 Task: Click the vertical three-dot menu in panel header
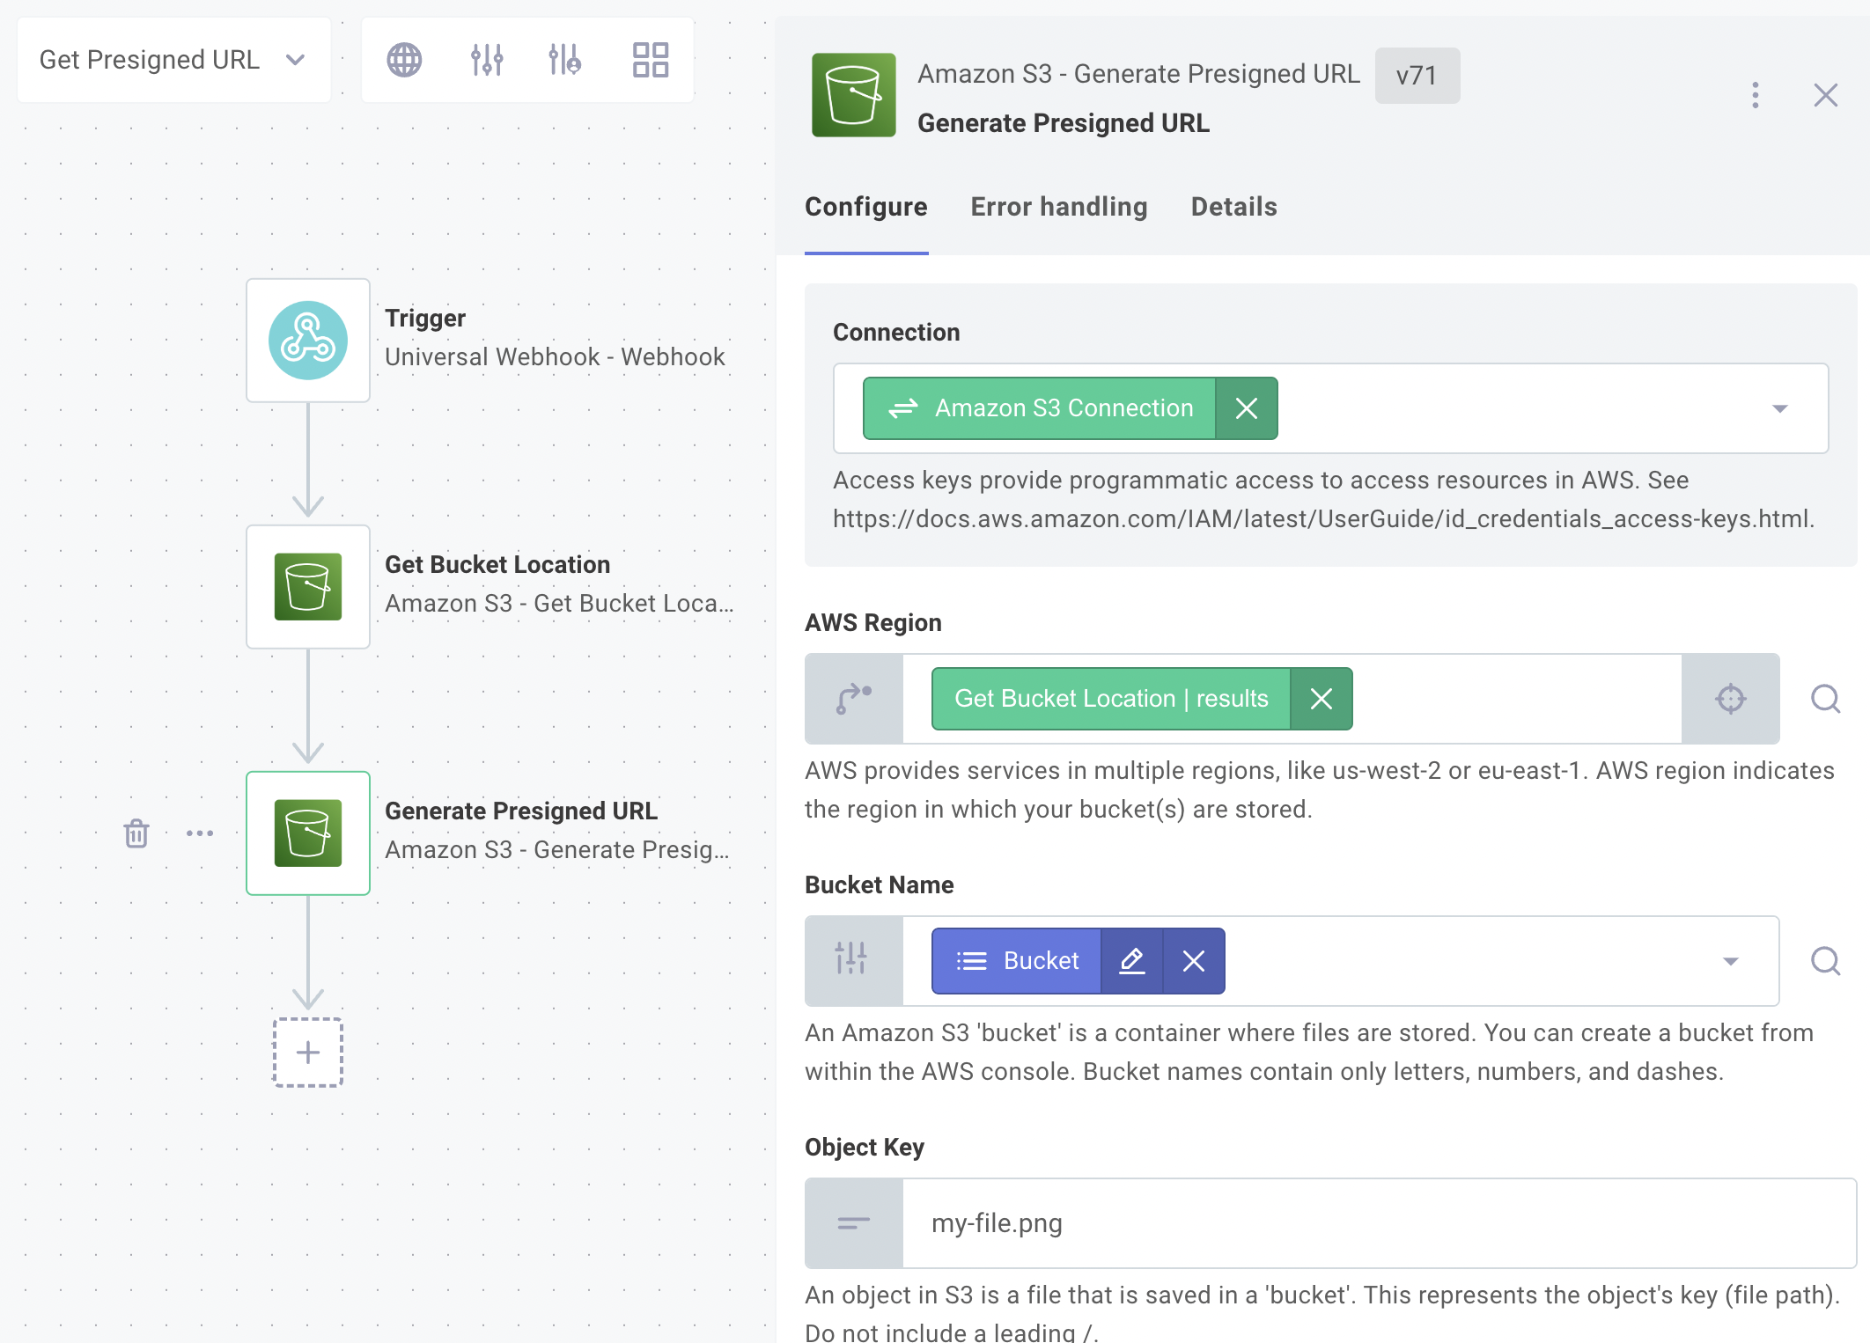click(1755, 95)
